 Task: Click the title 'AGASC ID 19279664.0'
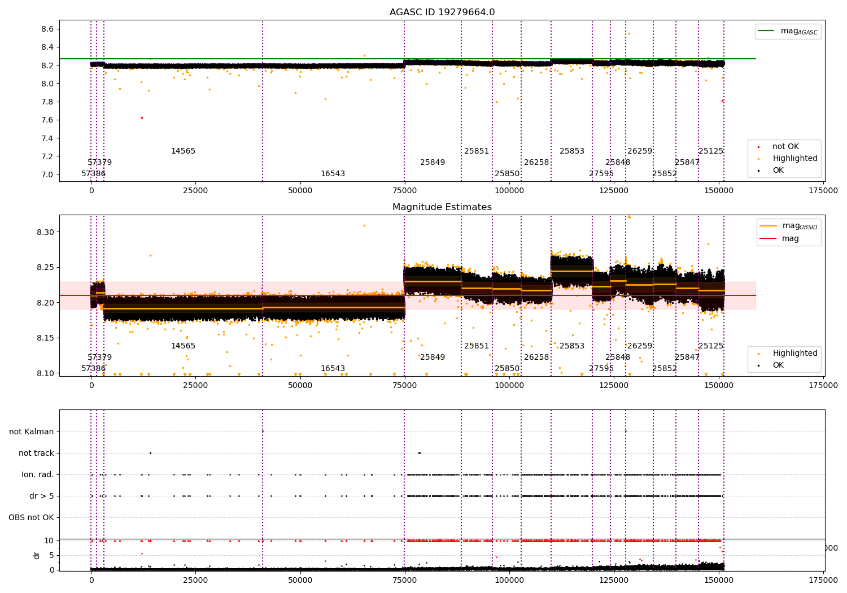(442, 12)
